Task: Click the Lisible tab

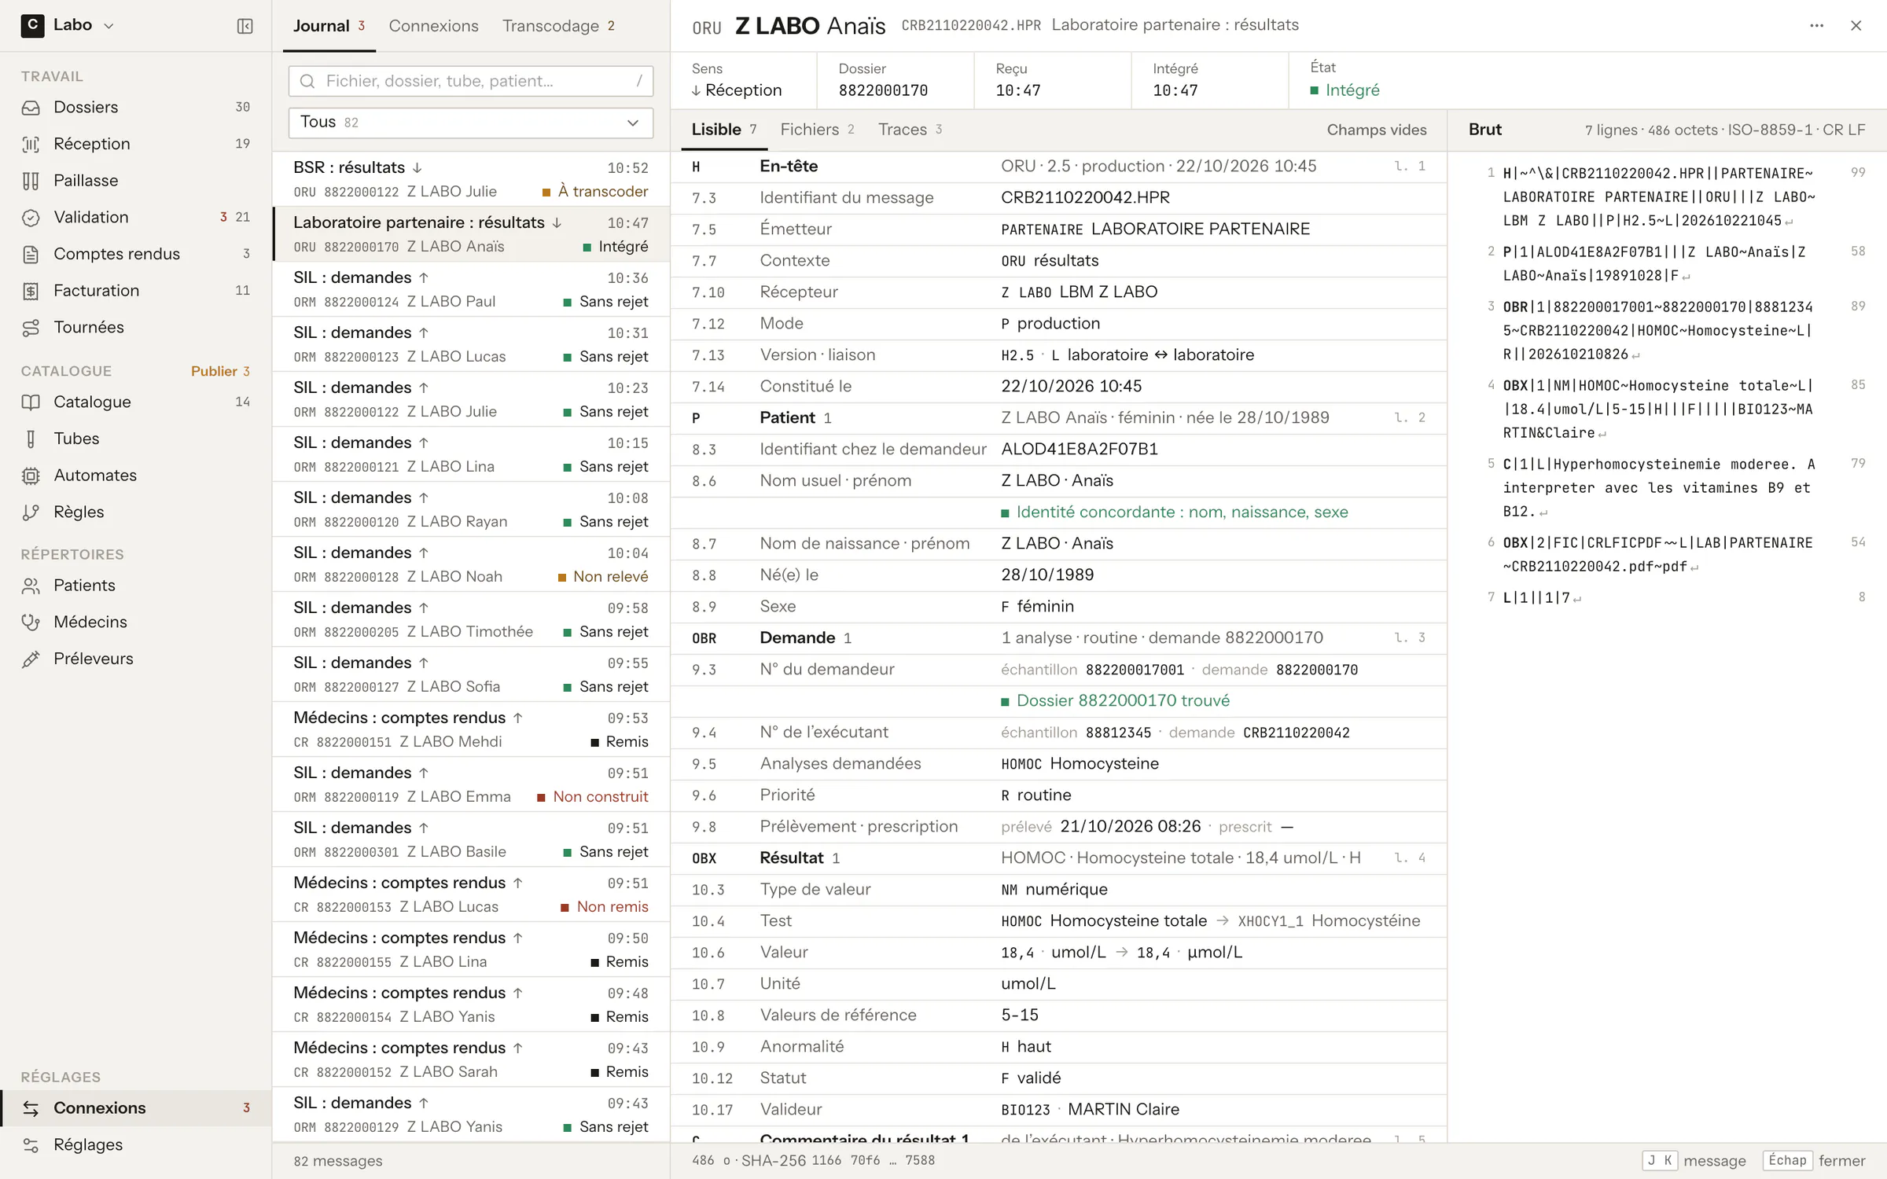Action: [x=723, y=130]
